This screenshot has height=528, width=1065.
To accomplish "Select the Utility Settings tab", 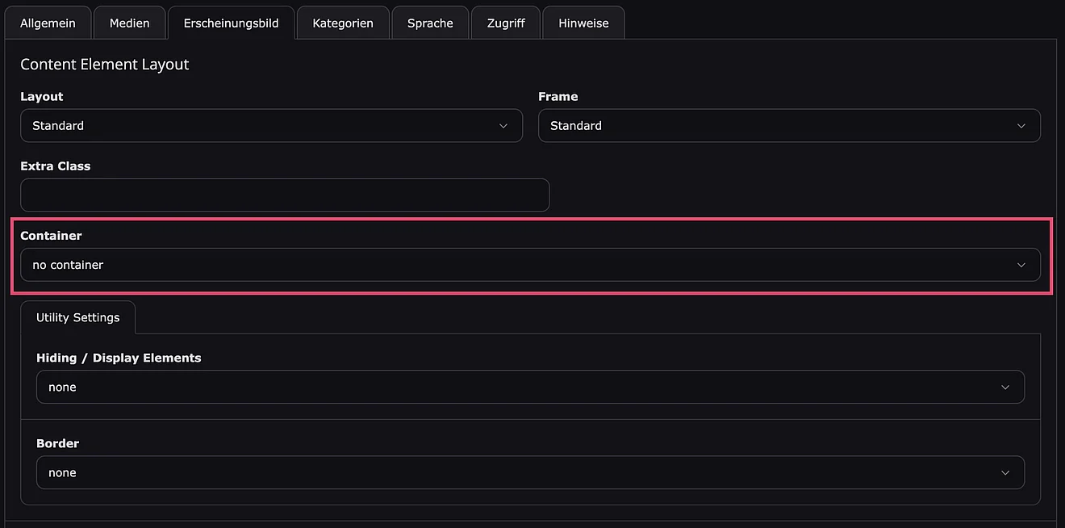I will (x=78, y=317).
